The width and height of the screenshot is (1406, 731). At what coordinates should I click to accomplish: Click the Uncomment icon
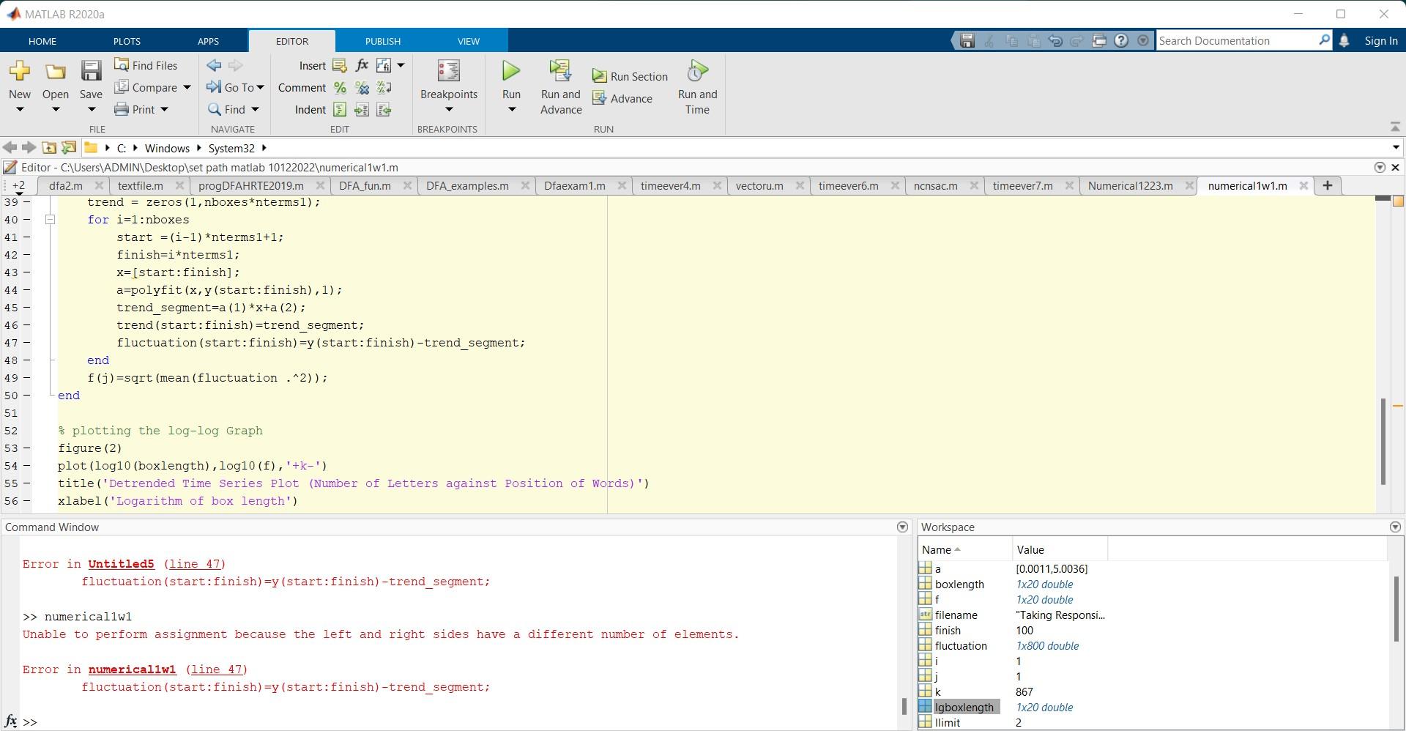click(362, 87)
